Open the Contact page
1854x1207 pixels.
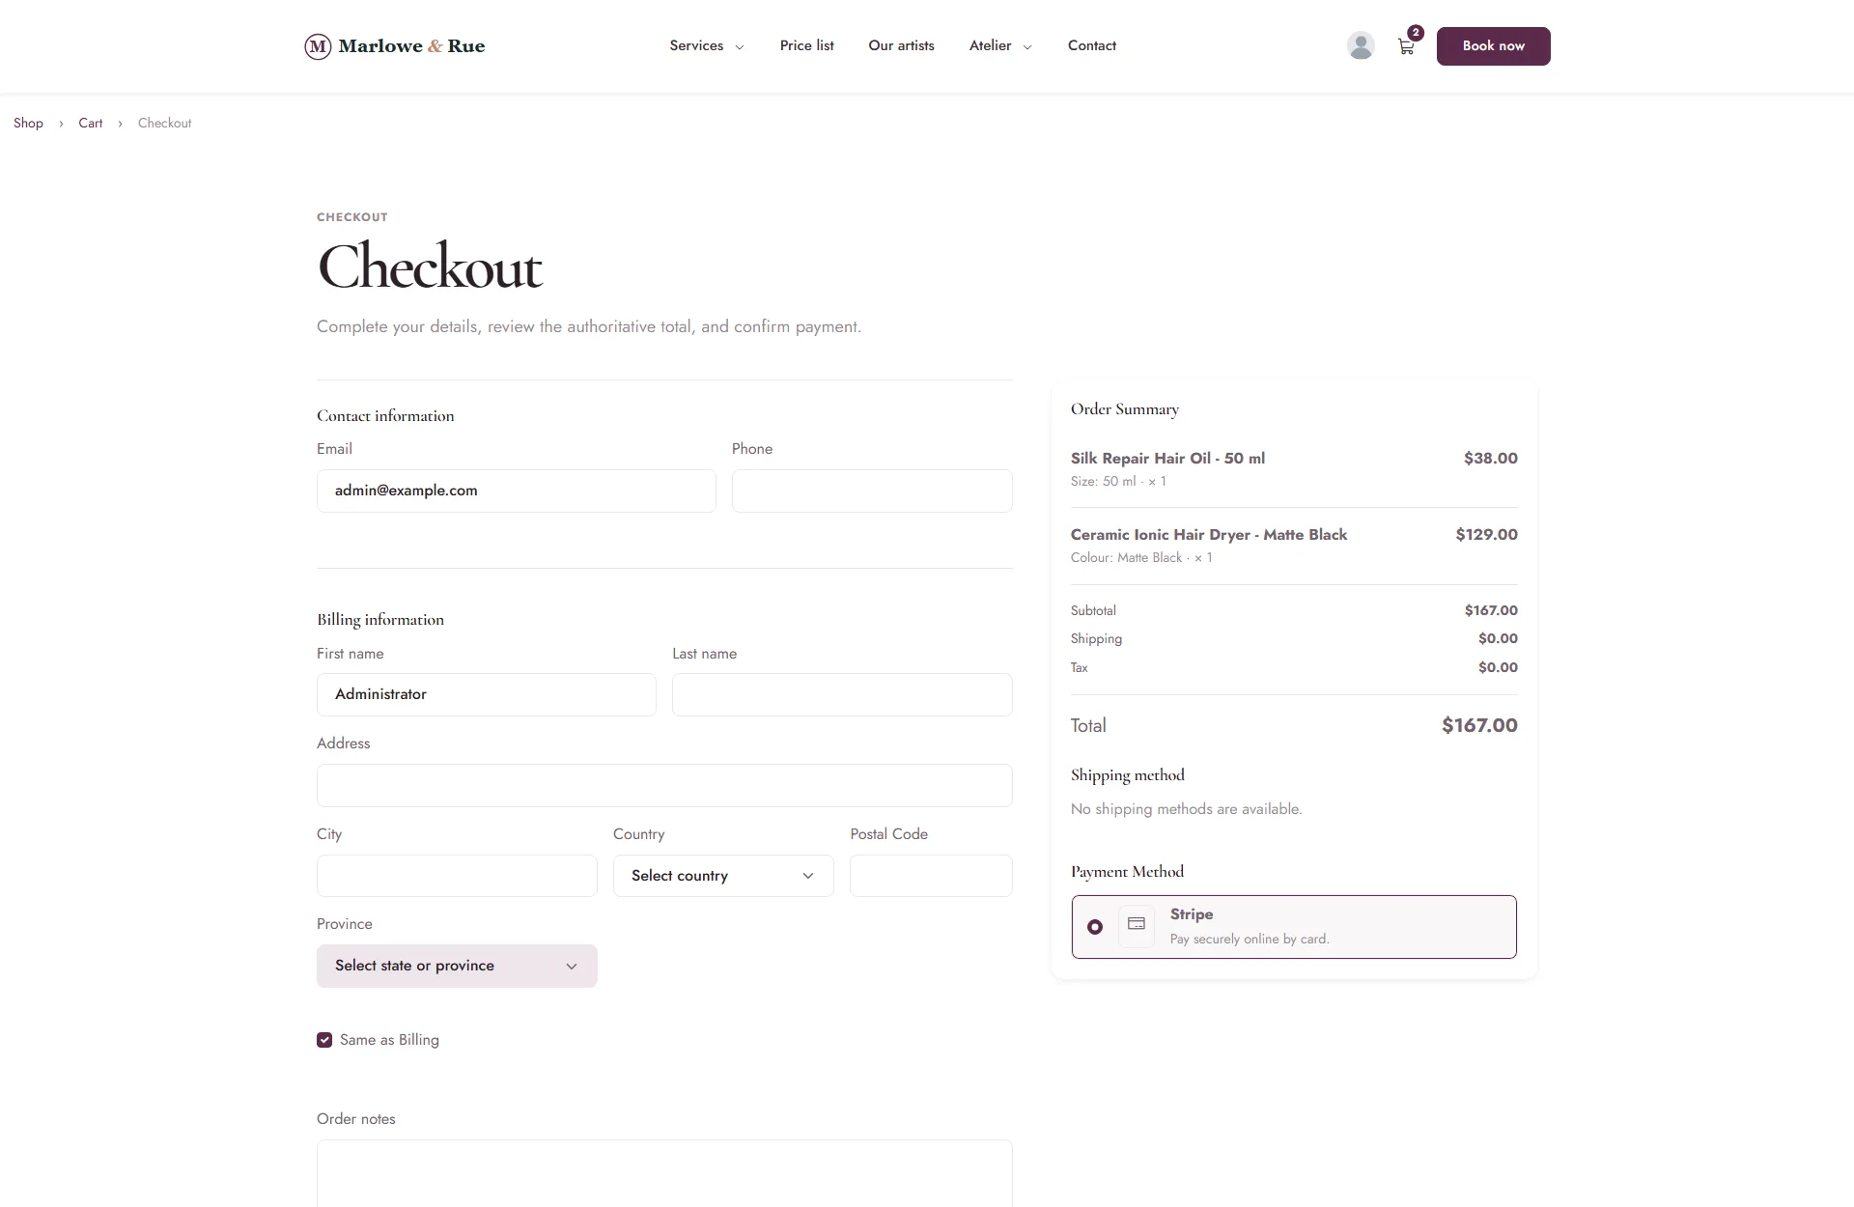(1091, 45)
